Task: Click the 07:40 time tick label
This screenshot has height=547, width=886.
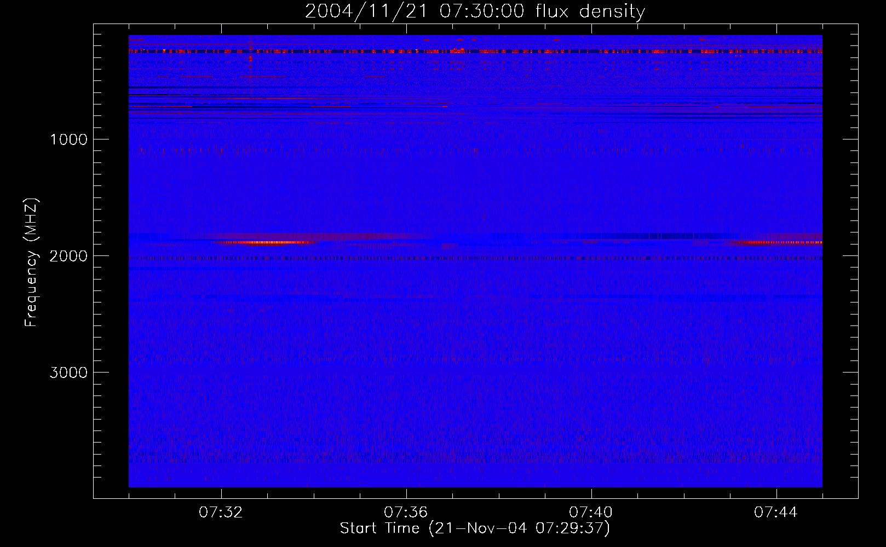Action: (591, 513)
